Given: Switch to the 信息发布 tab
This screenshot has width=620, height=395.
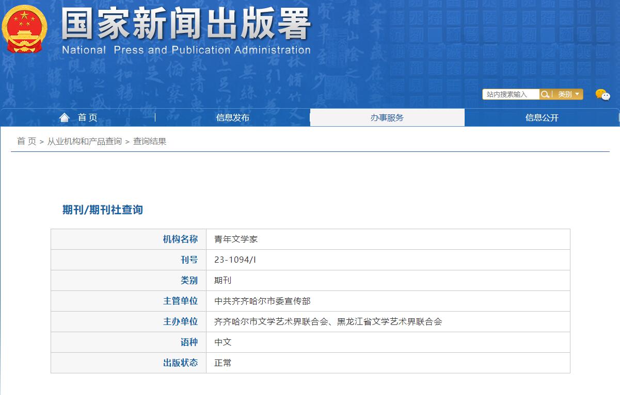Looking at the screenshot, I should click(232, 117).
